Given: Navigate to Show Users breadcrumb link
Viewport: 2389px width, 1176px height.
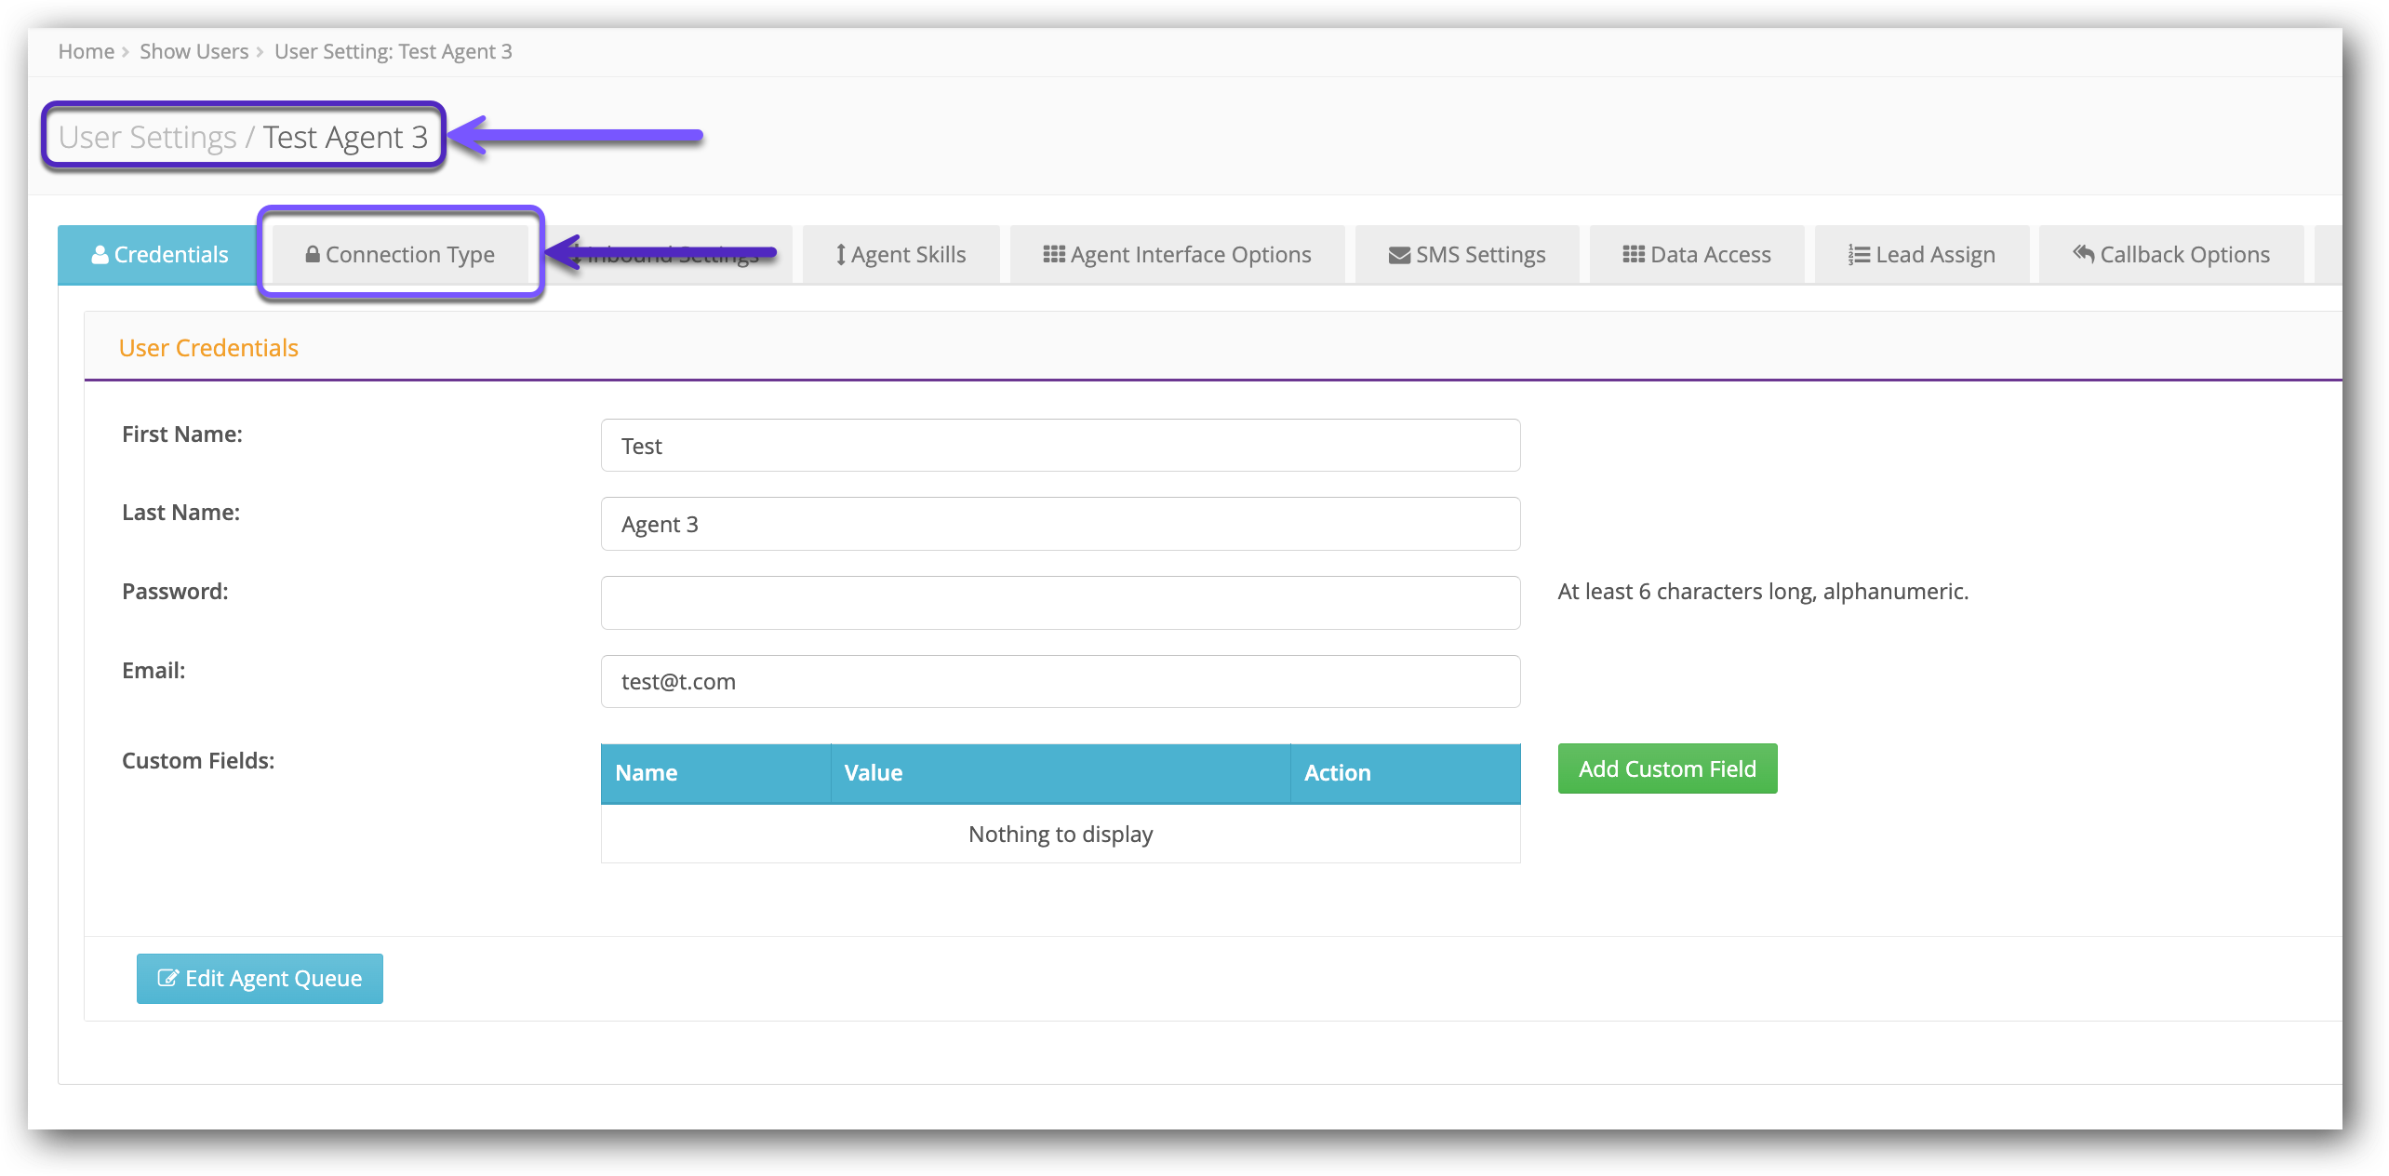Looking at the screenshot, I should tap(194, 52).
